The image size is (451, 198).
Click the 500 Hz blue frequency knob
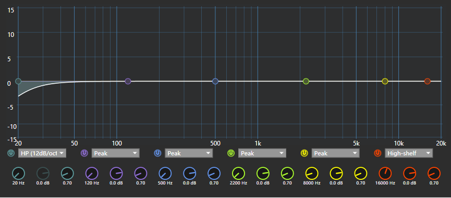[165, 174]
